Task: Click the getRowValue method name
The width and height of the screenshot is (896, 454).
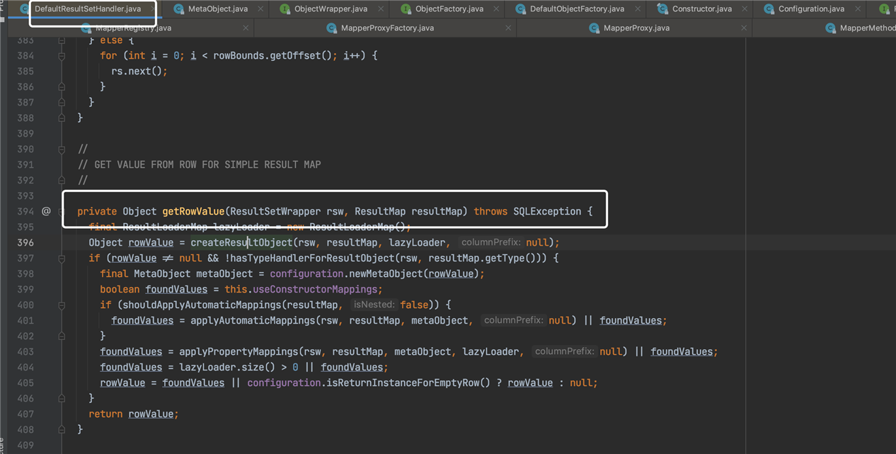Action: click(x=193, y=211)
